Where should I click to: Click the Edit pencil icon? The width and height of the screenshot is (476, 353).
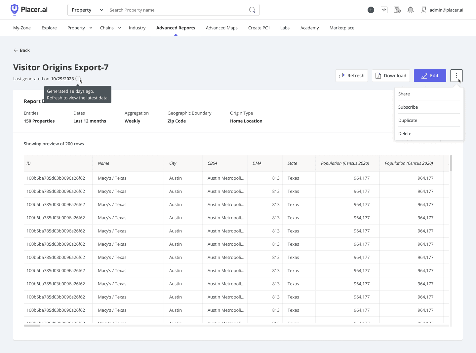(424, 76)
